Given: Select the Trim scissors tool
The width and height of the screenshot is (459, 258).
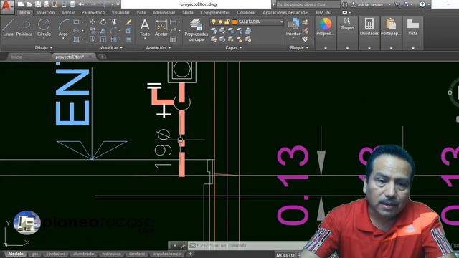Looking at the screenshot, I should point(114,22).
